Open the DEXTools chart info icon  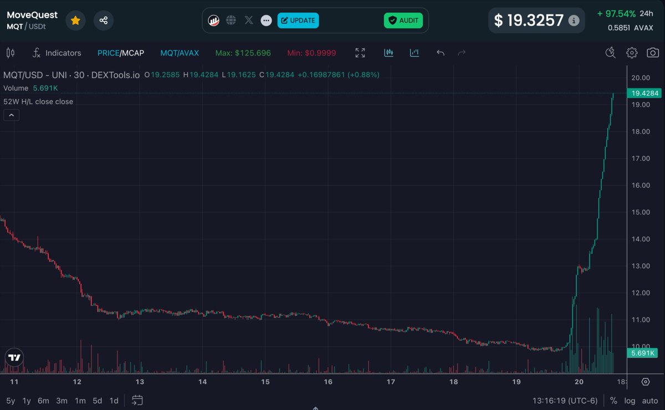coord(213,20)
